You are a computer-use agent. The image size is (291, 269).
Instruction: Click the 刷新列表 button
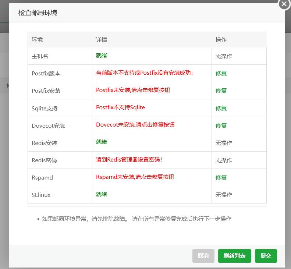[x=234, y=256]
